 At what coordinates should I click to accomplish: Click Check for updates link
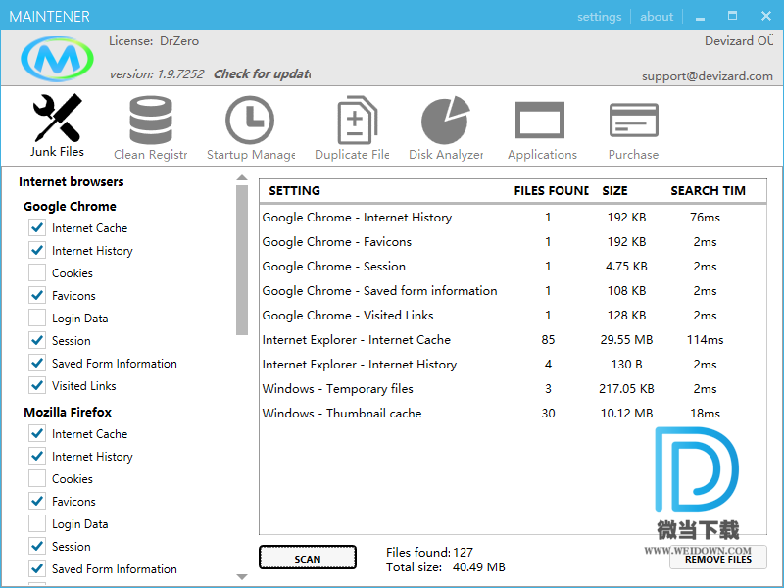tap(262, 74)
